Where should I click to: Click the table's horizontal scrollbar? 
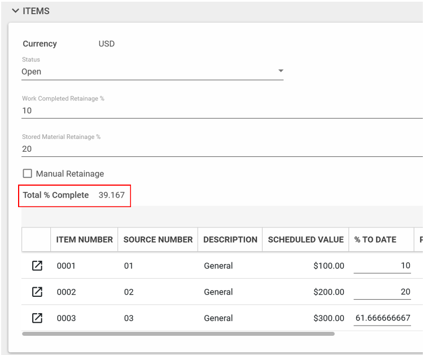[178, 334]
